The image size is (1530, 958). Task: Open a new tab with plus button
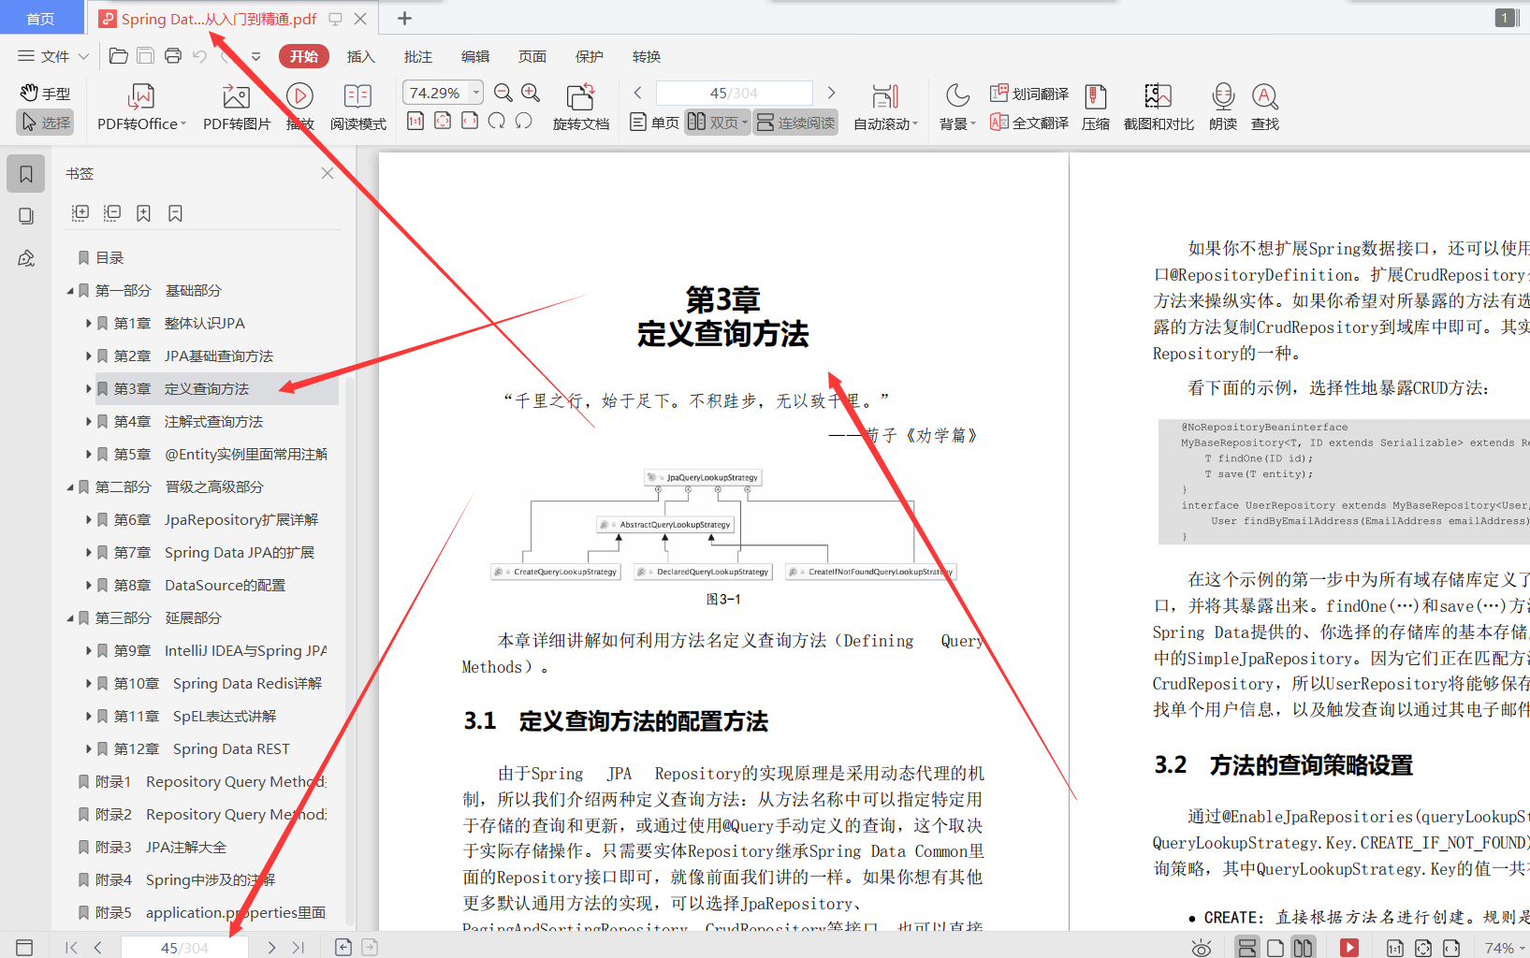(x=404, y=18)
